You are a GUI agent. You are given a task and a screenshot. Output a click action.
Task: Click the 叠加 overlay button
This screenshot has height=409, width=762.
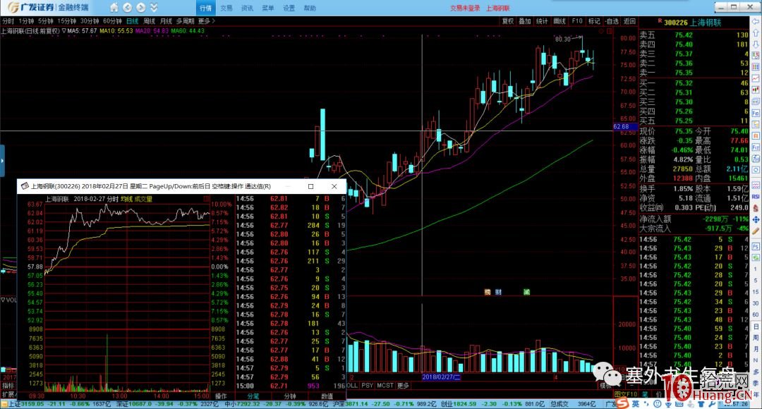(525, 21)
